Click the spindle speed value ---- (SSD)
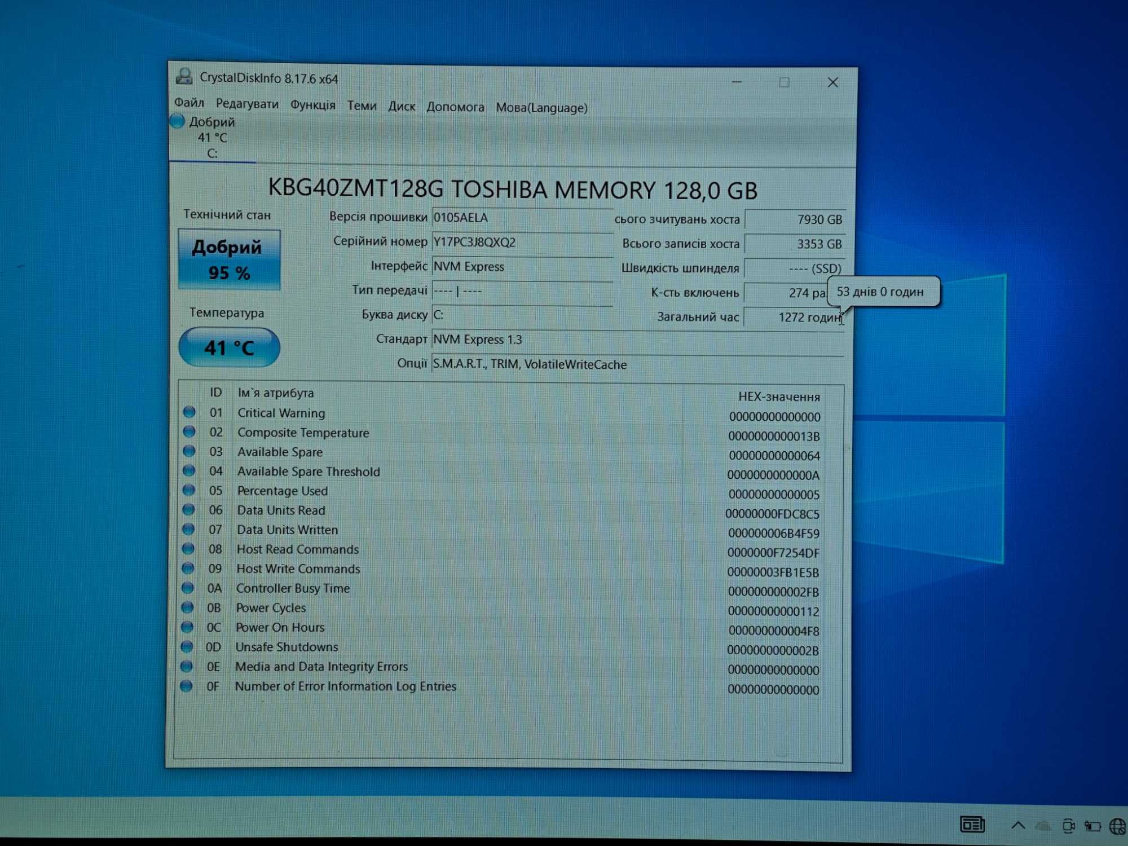1128x846 pixels. tap(795, 268)
